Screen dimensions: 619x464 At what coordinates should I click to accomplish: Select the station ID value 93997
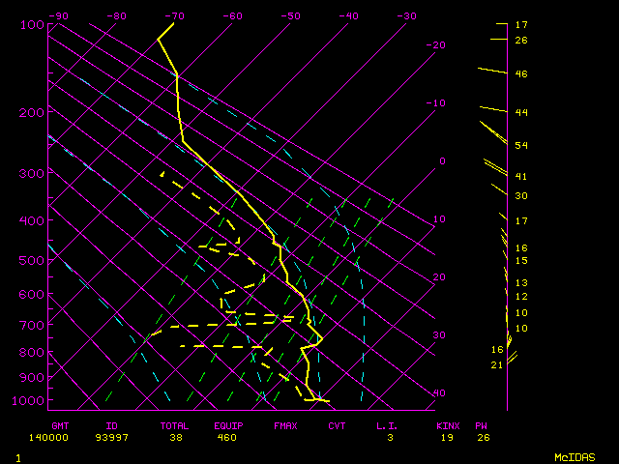(120, 438)
